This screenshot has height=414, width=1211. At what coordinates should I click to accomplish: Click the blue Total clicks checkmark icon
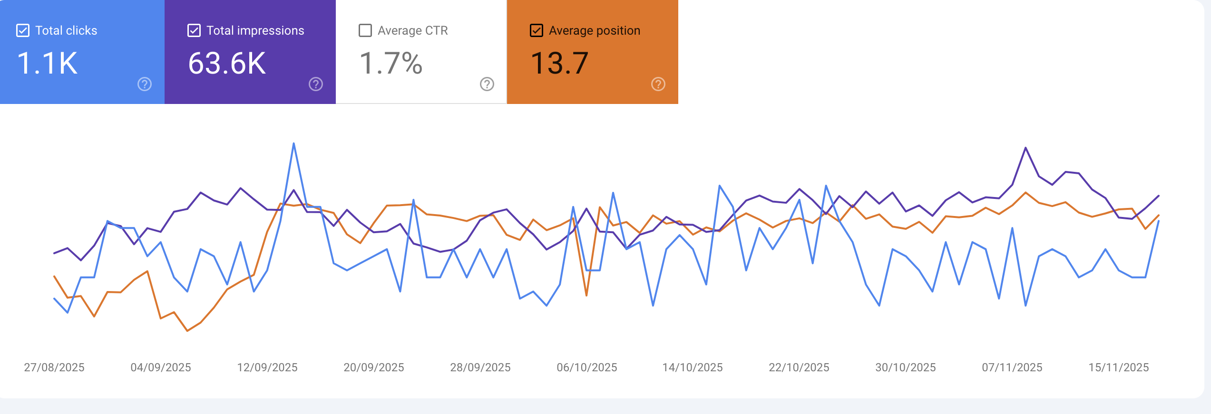tap(22, 30)
